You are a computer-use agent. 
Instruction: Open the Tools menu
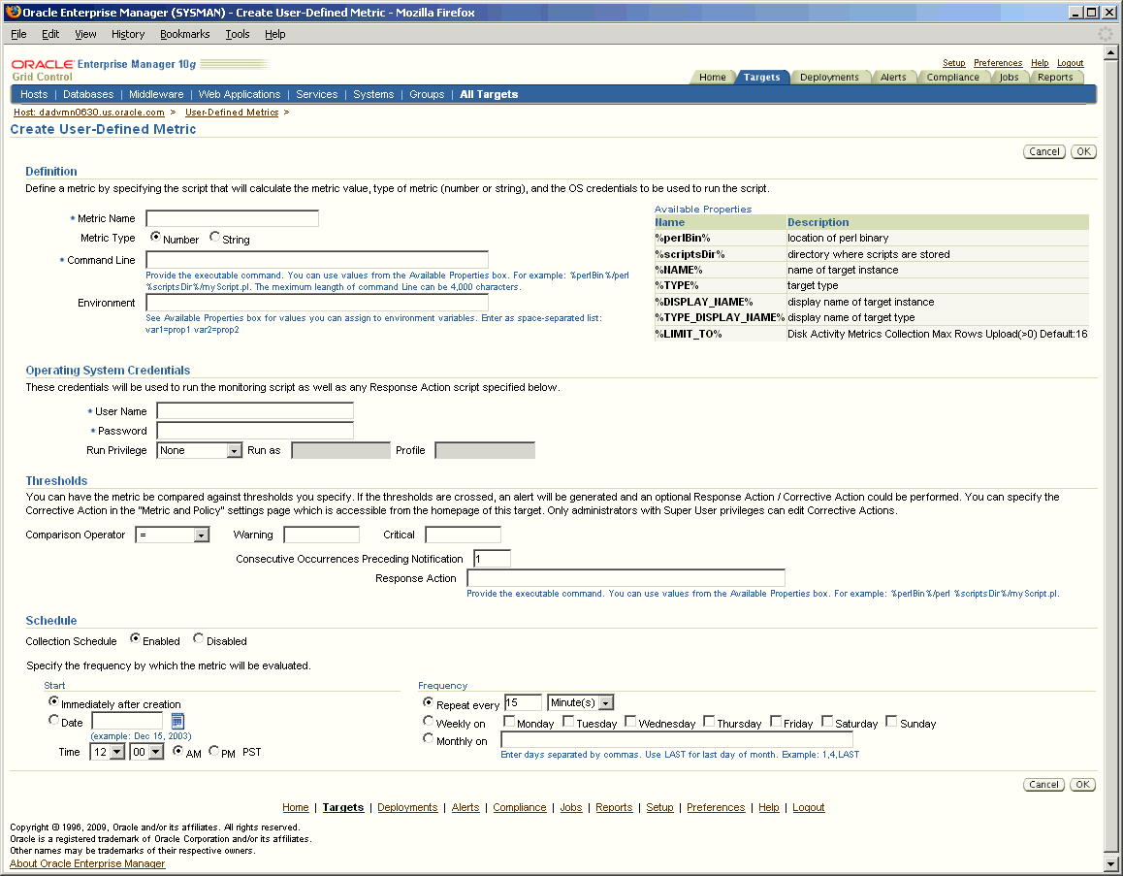click(237, 34)
